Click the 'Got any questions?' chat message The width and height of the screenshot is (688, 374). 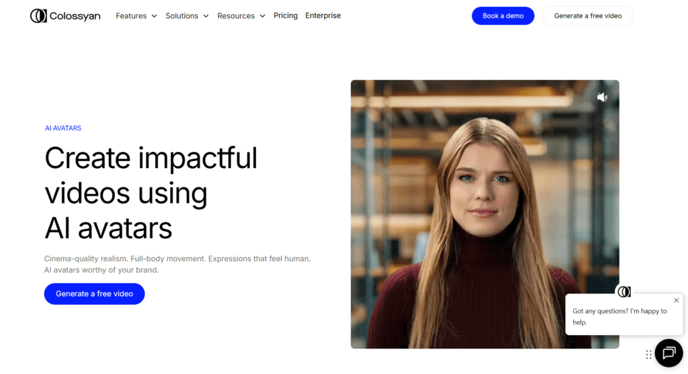(x=619, y=316)
